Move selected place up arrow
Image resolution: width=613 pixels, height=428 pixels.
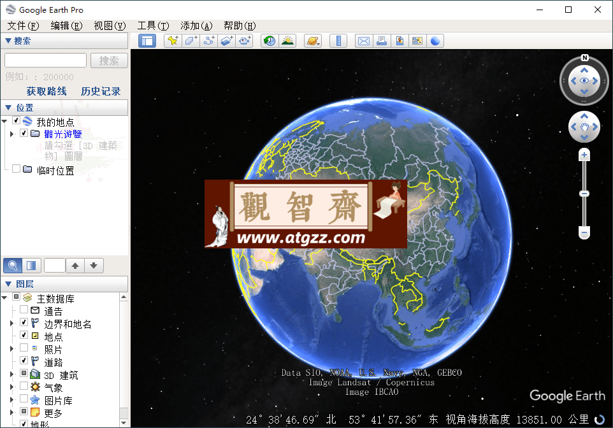(x=75, y=266)
